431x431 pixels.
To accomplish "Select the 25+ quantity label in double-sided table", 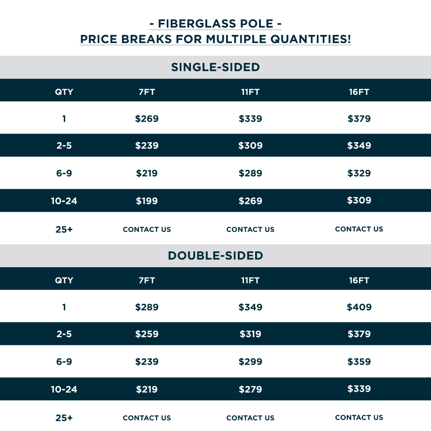I will [64, 418].
